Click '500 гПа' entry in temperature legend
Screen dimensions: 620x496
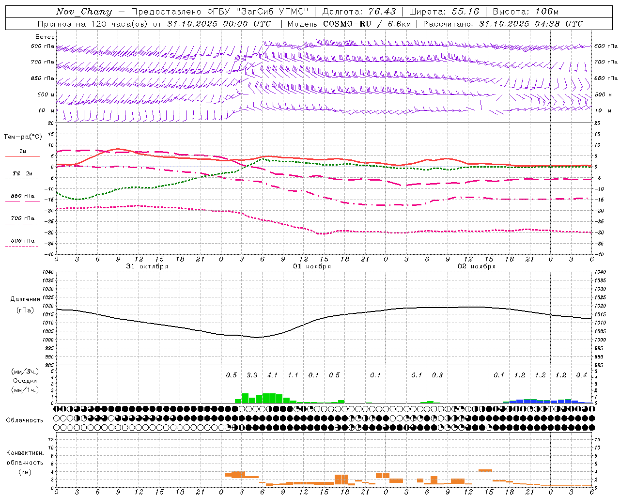[x=23, y=241]
